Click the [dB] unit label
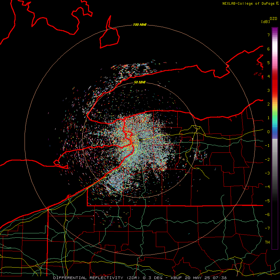The height and width of the screenshot is (280, 280). (266, 21)
